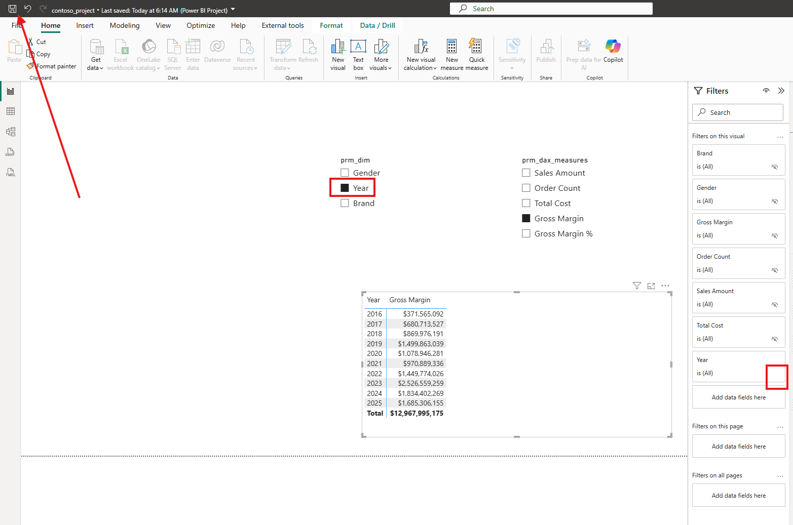793x525 pixels.
Task: Click the Format painter tool
Action: coord(52,66)
